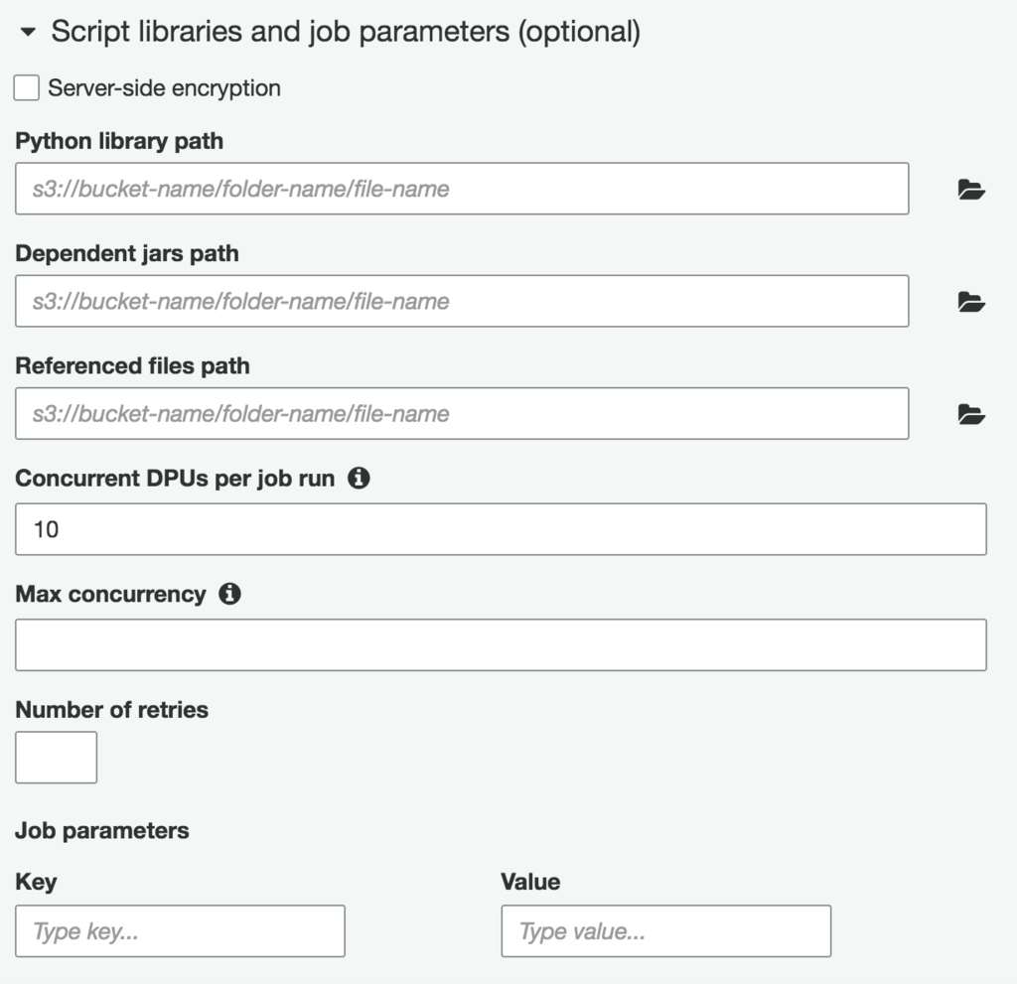Click the Job parameters Value field
Screen dimensions: 1017x984
(666, 930)
